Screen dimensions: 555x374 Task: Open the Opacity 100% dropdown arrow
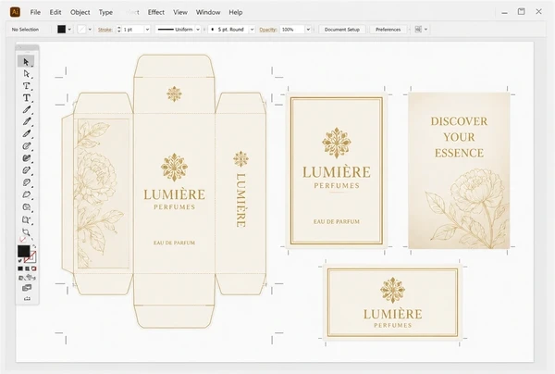[x=308, y=30]
